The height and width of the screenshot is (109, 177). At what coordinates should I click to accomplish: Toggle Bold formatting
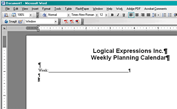pos(112,15)
